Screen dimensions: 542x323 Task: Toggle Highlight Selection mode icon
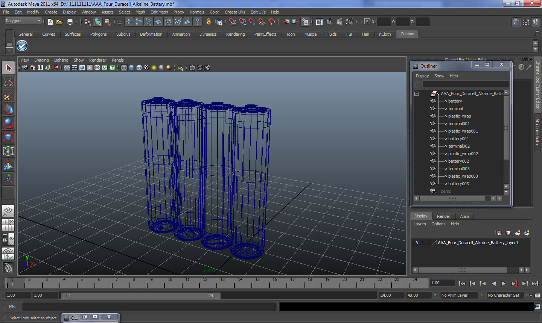(219, 22)
